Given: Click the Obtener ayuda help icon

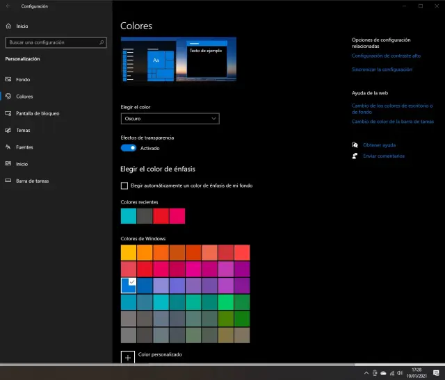Looking at the screenshot, I should pos(355,145).
